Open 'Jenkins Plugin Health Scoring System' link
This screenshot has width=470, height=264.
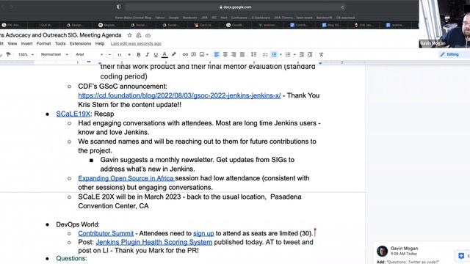tap(154, 242)
